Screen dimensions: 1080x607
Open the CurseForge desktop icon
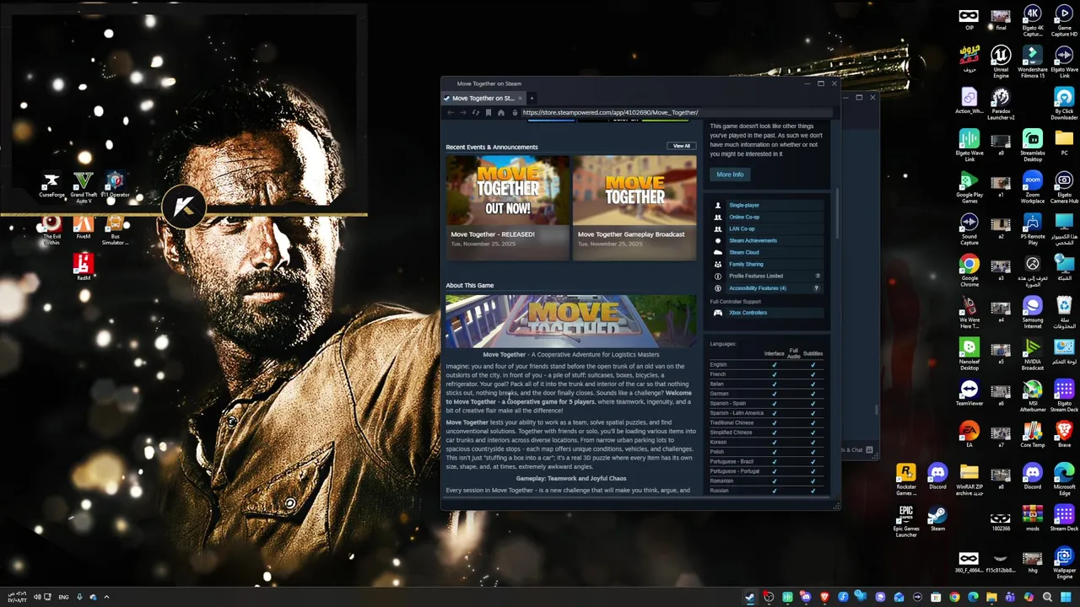(x=51, y=185)
